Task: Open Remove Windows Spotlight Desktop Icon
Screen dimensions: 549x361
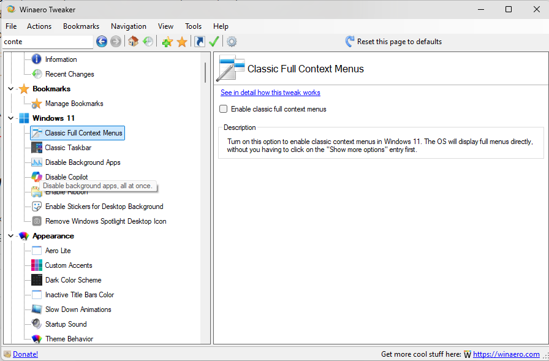Action: [x=106, y=221]
